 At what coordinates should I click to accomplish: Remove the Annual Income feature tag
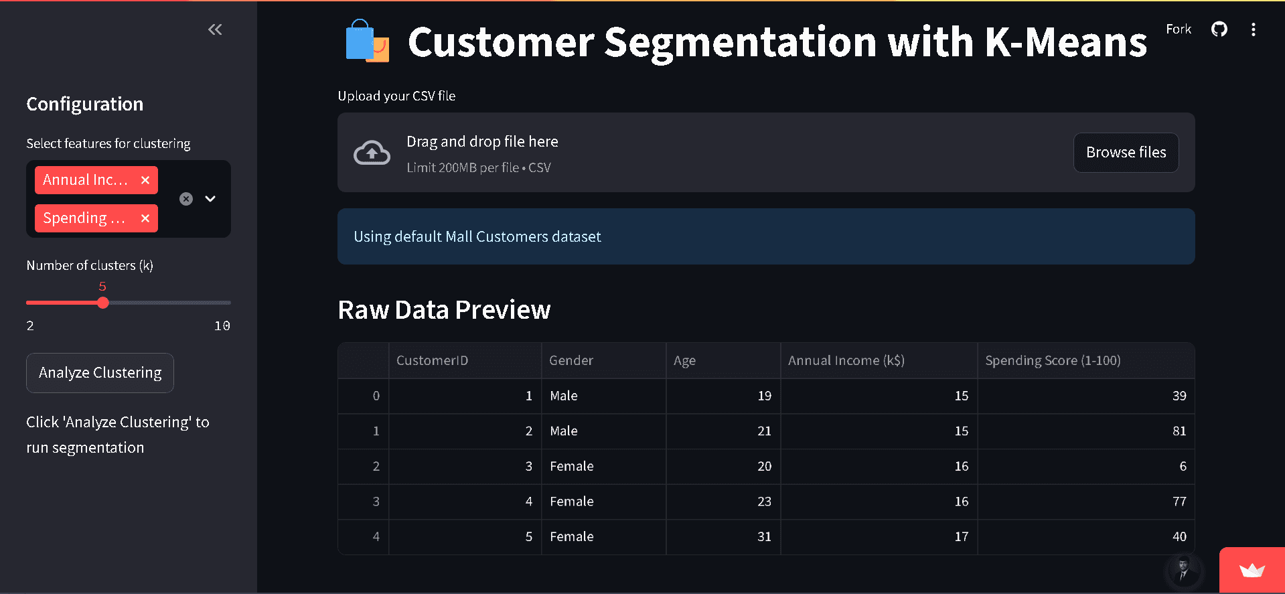(145, 180)
